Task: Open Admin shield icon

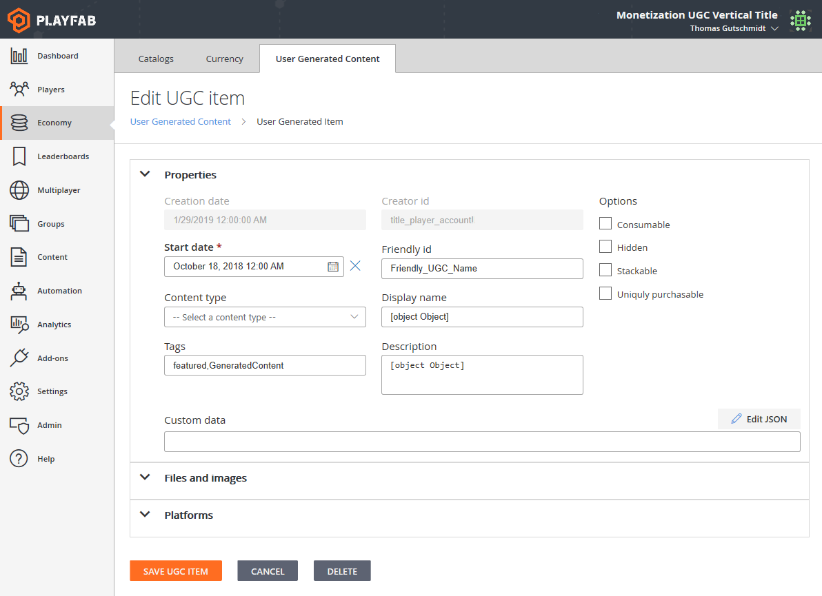Action: pos(19,425)
